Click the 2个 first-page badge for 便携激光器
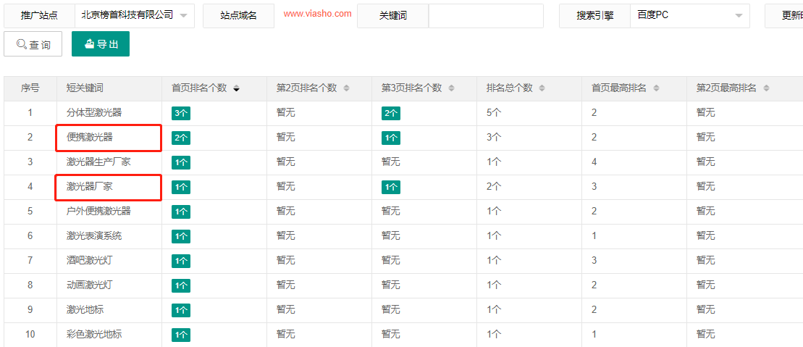 coord(181,138)
